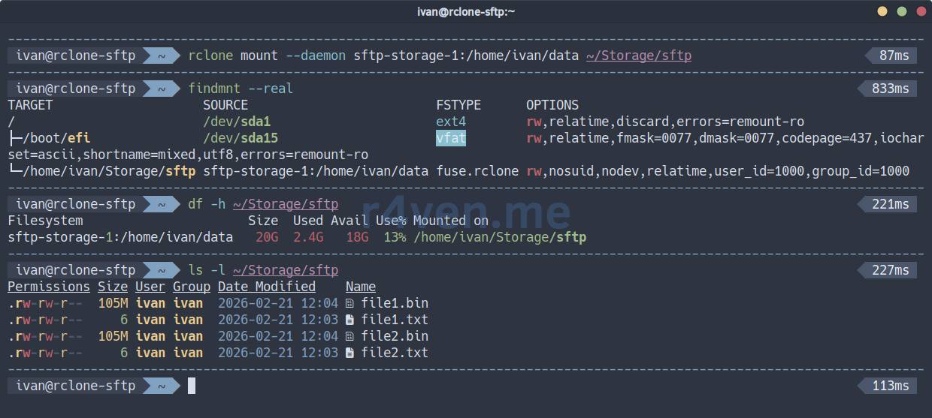Click the fuse.rclone filesystem type text
Image resolution: width=932 pixels, height=418 pixels.
coord(477,171)
